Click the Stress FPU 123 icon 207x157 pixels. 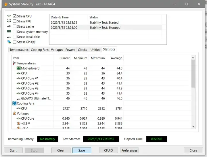9,20
